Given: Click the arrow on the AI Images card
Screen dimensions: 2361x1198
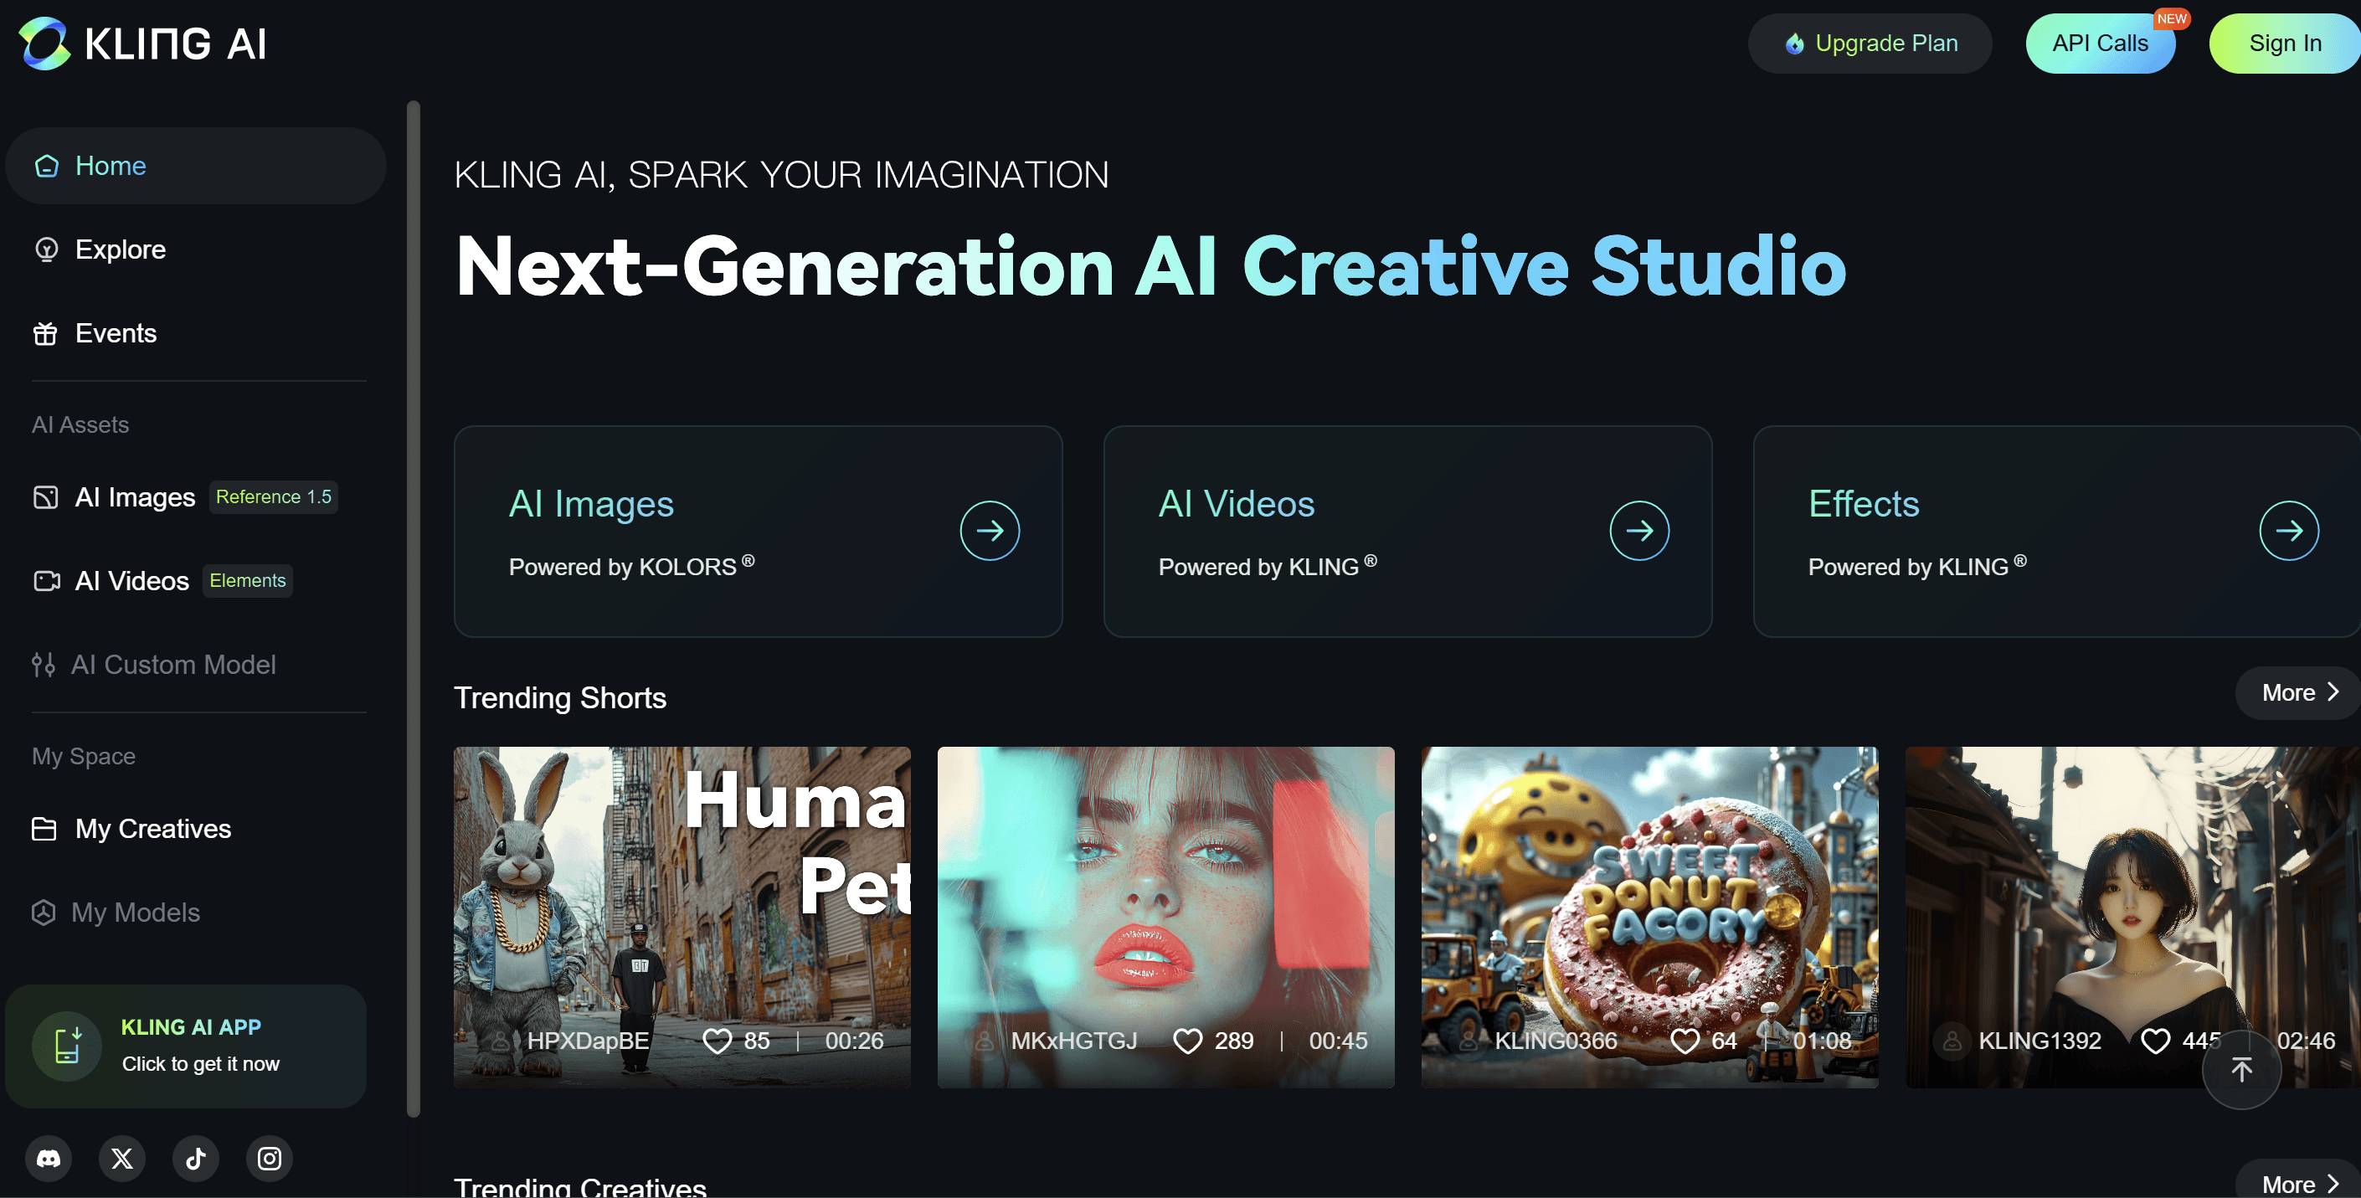Looking at the screenshot, I should point(990,531).
